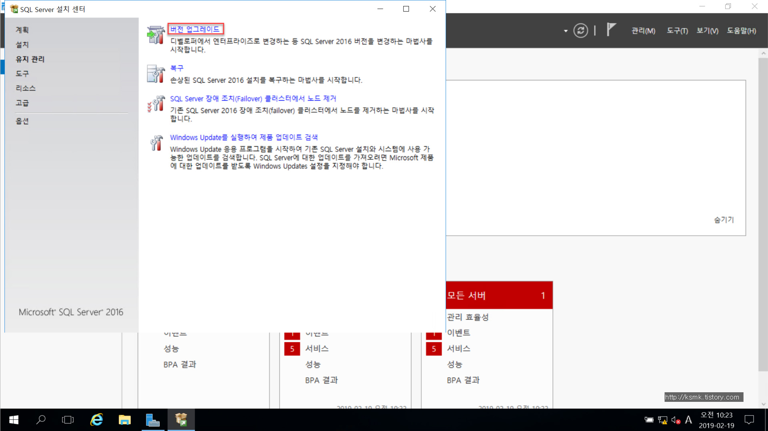Click BPA 결과 in the middle tile

(322, 380)
